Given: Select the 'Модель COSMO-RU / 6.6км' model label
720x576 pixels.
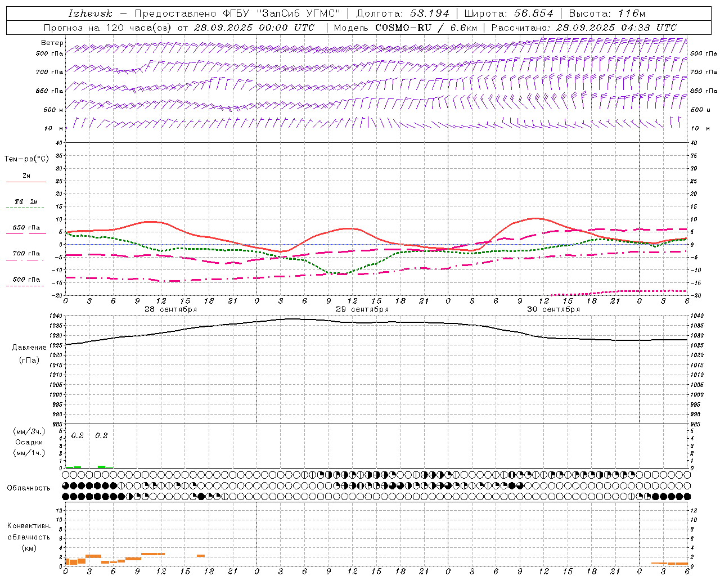Looking at the screenshot, I should pos(405,28).
